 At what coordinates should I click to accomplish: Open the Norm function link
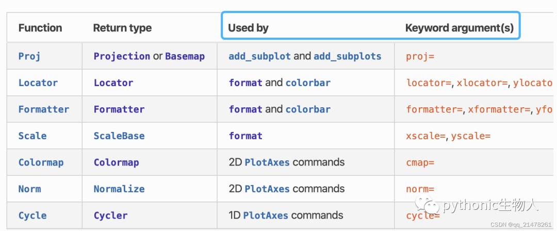click(29, 189)
